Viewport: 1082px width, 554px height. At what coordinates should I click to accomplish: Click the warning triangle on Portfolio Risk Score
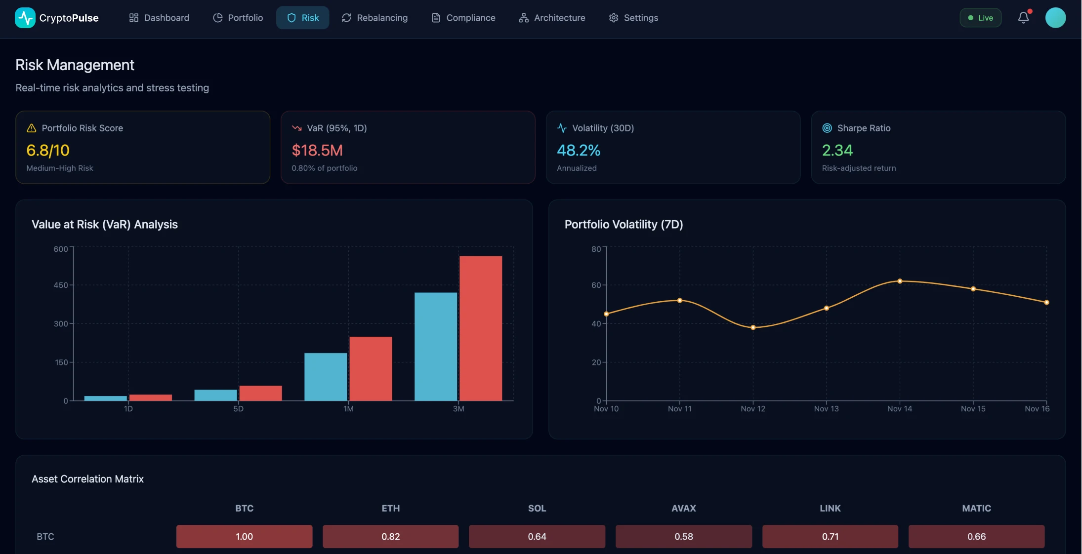31,127
